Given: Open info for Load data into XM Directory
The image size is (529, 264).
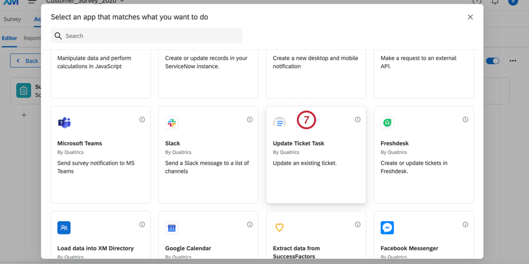Looking at the screenshot, I should (142, 224).
